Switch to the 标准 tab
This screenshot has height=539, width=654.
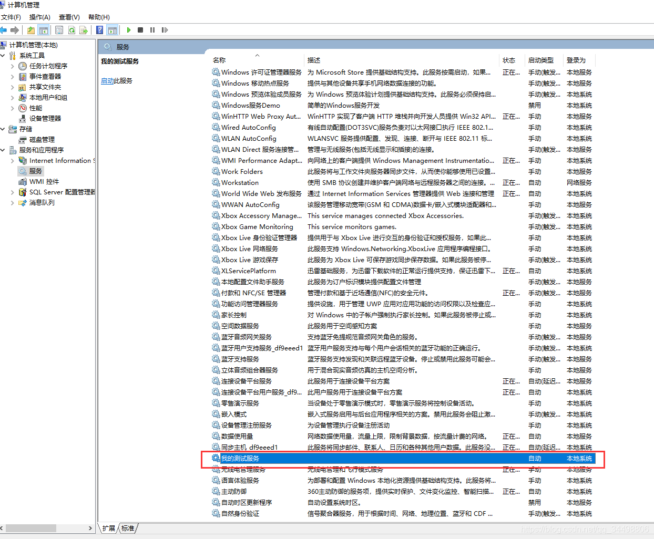coord(128,528)
